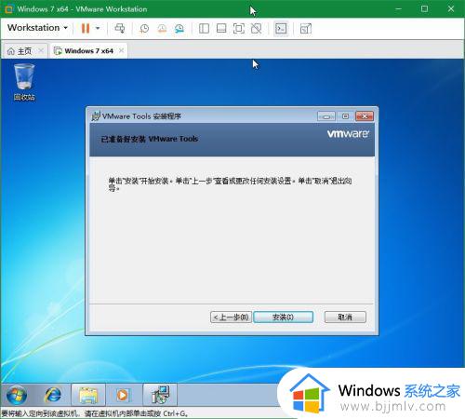The width and height of the screenshot is (465, 419).
Task: Open the Workstation menu dropdown
Action: pyautogui.click(x=37, y=28)
